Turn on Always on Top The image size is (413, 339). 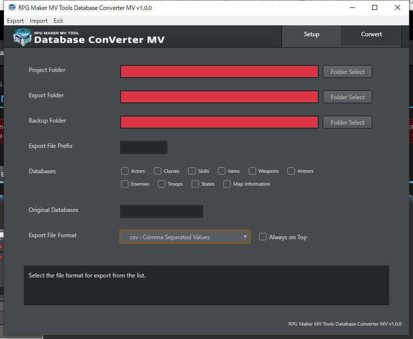click(x=263, y=237)
